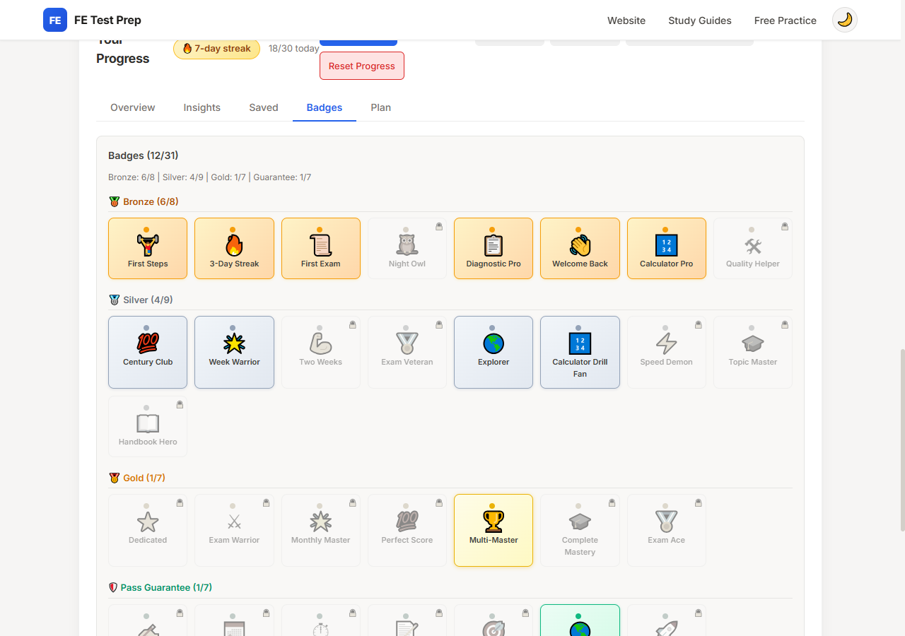The width and height of the screenshot is (905, 636).
Task: Click the locked Two Weeks muscle badge
Action: coord(321,352)
